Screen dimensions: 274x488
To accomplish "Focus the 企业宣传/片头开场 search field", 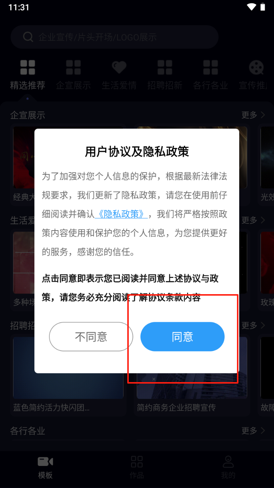I will click(115, 37).
